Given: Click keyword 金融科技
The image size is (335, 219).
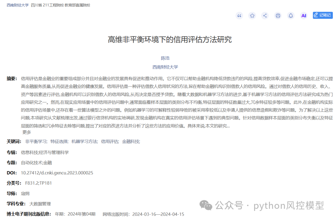Looking at the screenshot, I should pos(131,141).
